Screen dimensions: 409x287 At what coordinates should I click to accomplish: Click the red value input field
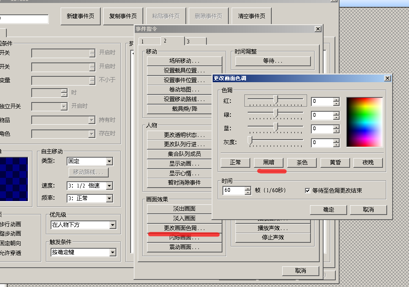click(x=322, y=102)
